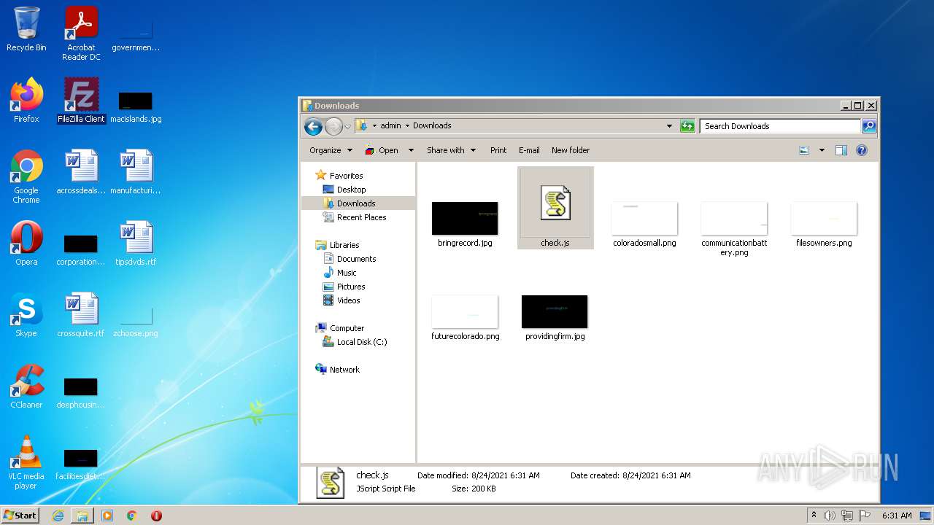Click Opera icon in taskbar
The image size is (934, 525).
click(x=156, y=516)
